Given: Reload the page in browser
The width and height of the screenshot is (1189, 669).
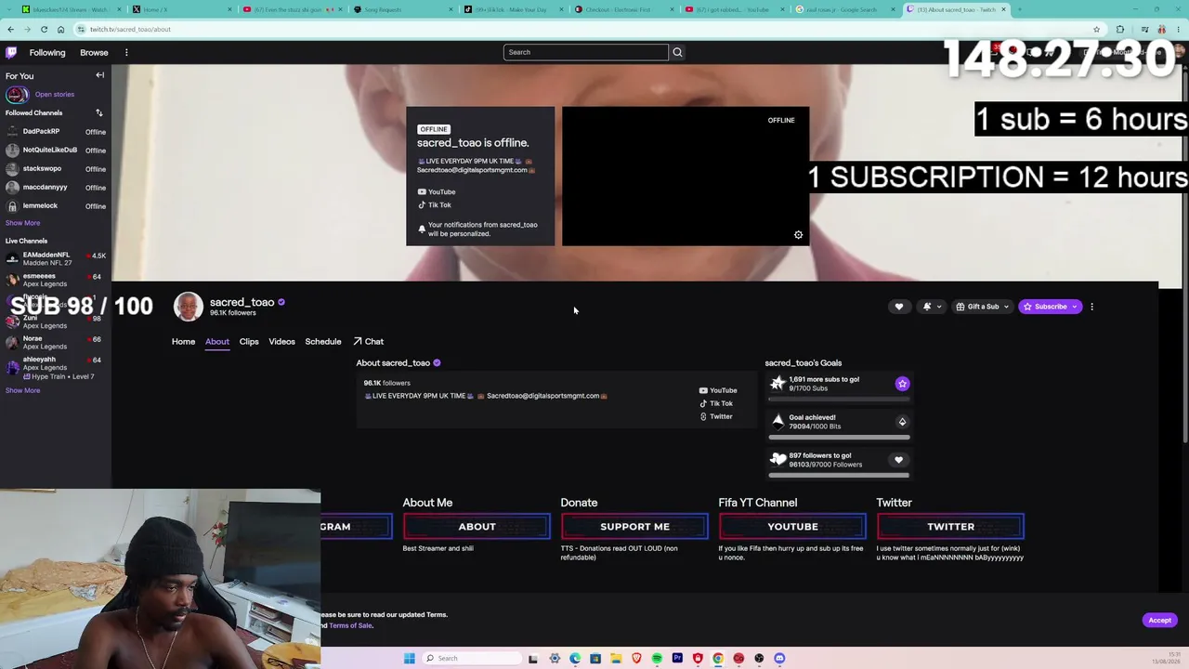Looking at the screenshot, I should [44, 29].
